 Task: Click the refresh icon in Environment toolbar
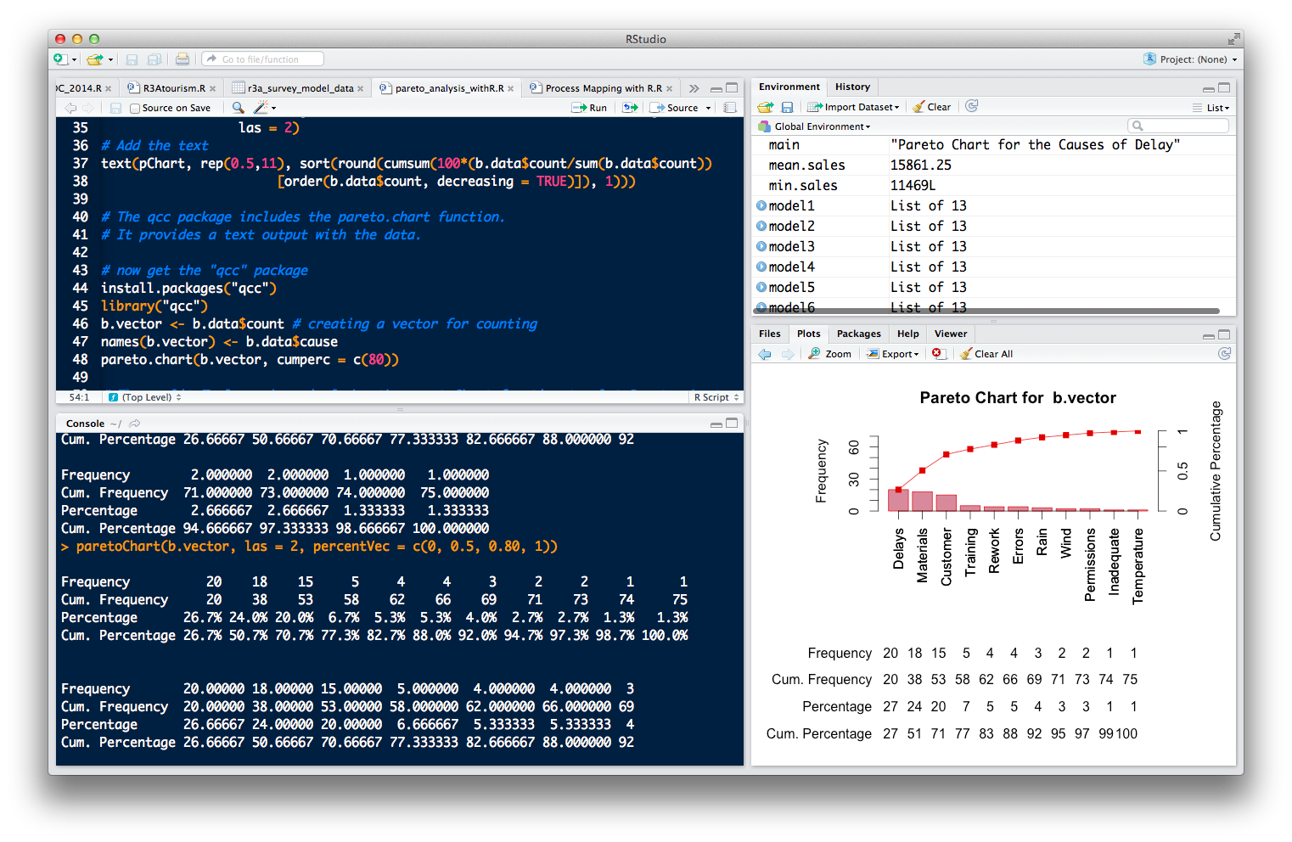click(972, 106)
